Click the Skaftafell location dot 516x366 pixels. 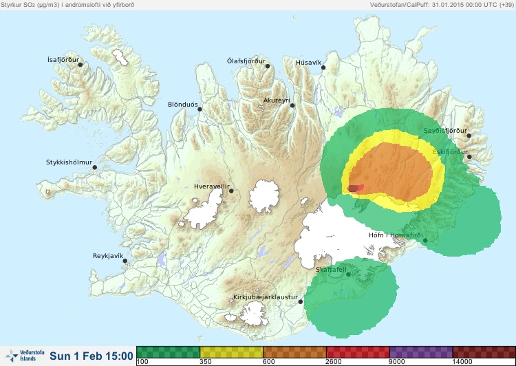click(x=348, y=274)
